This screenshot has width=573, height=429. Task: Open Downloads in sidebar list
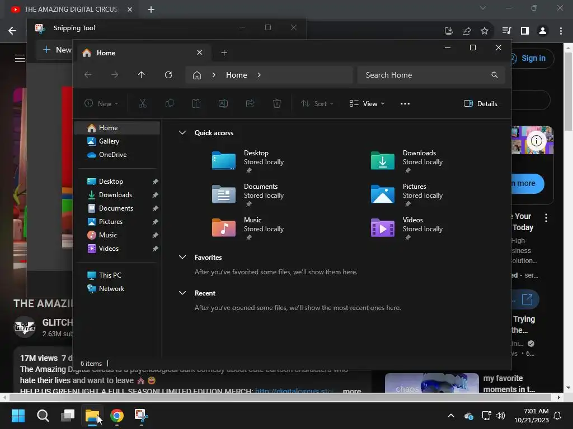(x=117, y=195)
